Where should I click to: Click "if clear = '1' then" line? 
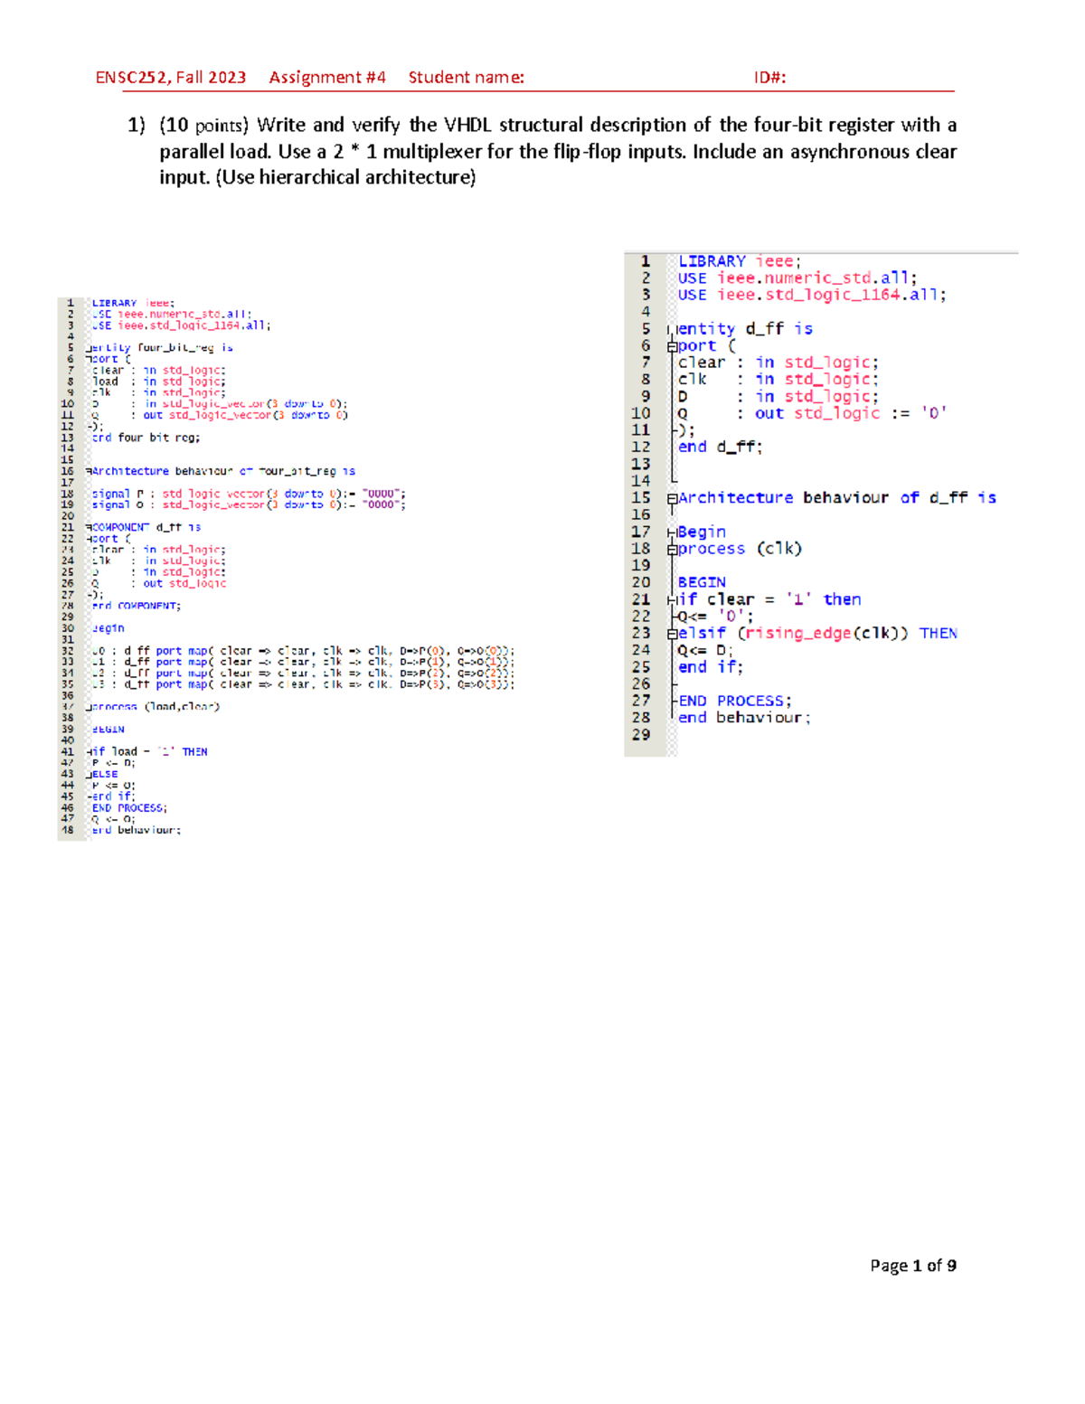click(x=769, y=599)
